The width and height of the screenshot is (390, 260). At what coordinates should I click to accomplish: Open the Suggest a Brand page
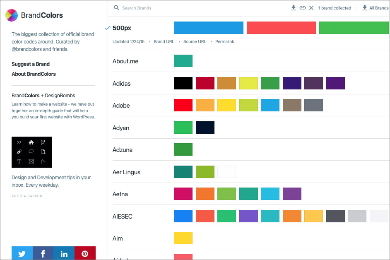(x=31, y=64)
